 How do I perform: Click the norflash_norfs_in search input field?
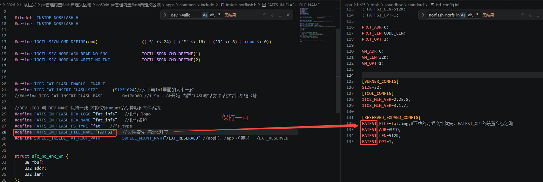click(443, 15)
